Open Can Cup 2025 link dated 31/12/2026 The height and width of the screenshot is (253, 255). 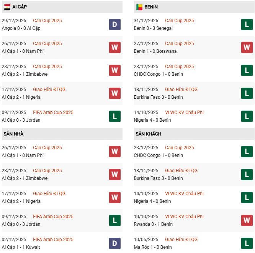coord(180,21)
